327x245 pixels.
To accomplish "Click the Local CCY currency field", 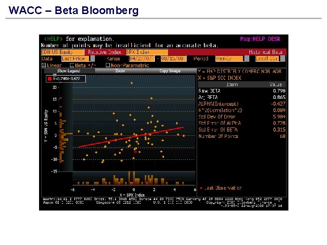I will (268, 59).
